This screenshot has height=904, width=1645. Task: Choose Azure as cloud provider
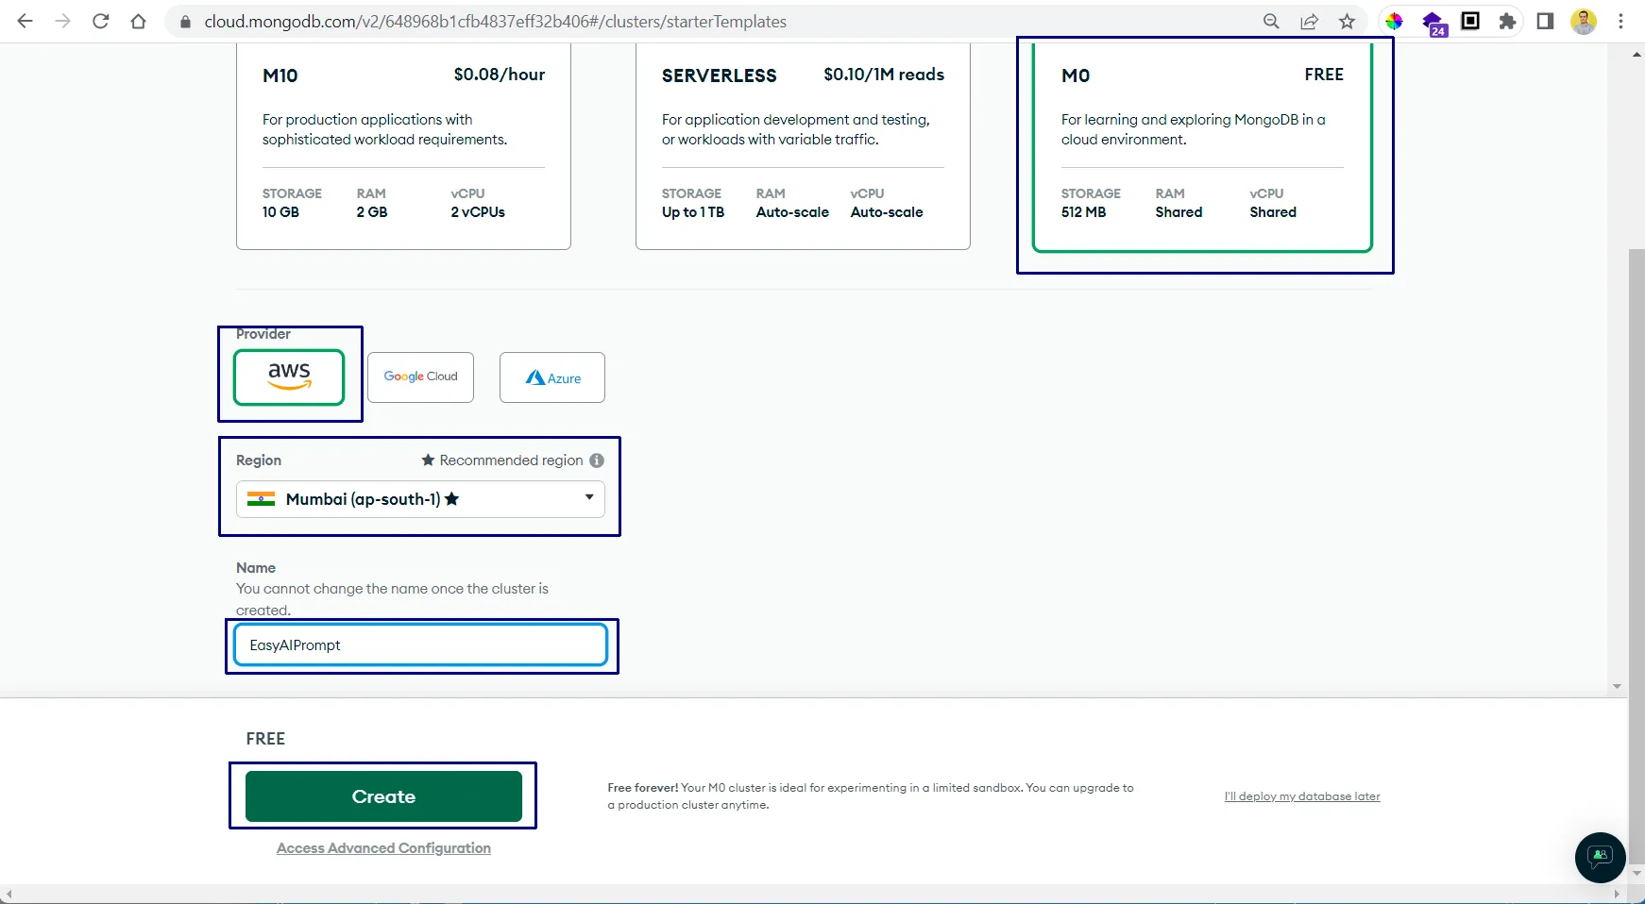click(552, 377)
